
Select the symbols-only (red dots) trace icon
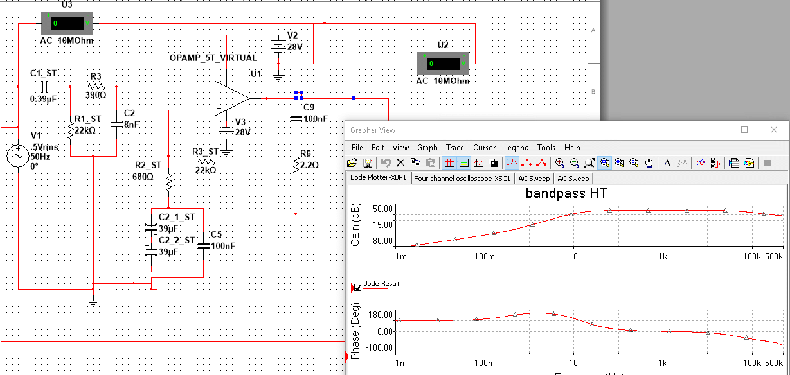[527, 163]
